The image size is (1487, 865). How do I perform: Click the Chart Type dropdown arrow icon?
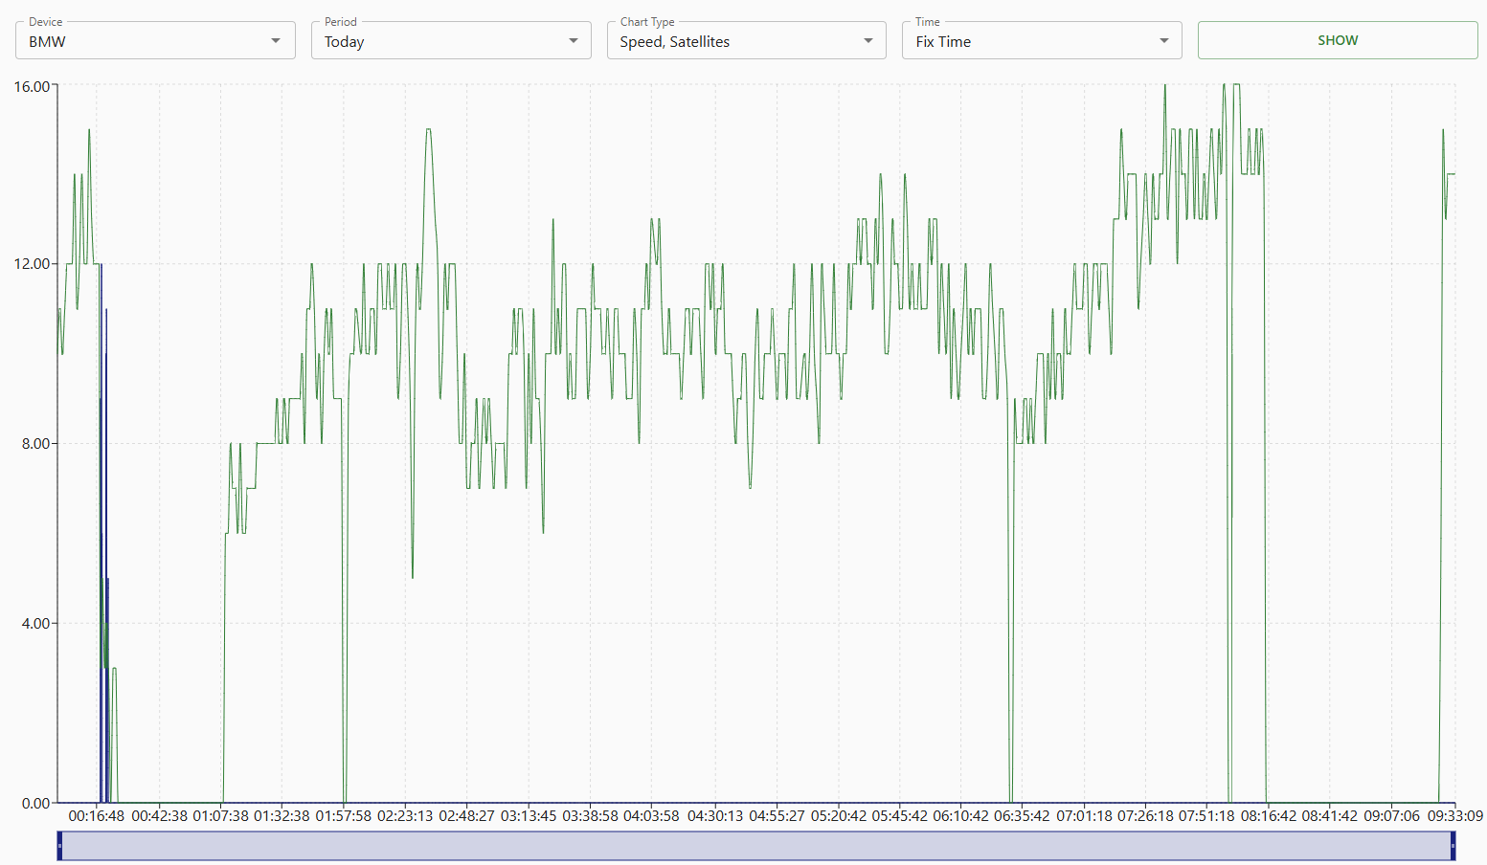coord(867,41)
